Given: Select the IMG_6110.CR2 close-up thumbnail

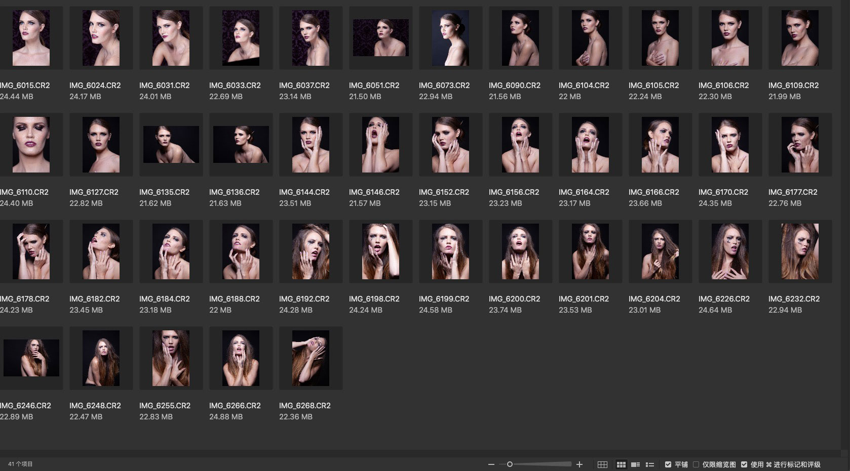Looking at the screenshot, I should 31,145.
